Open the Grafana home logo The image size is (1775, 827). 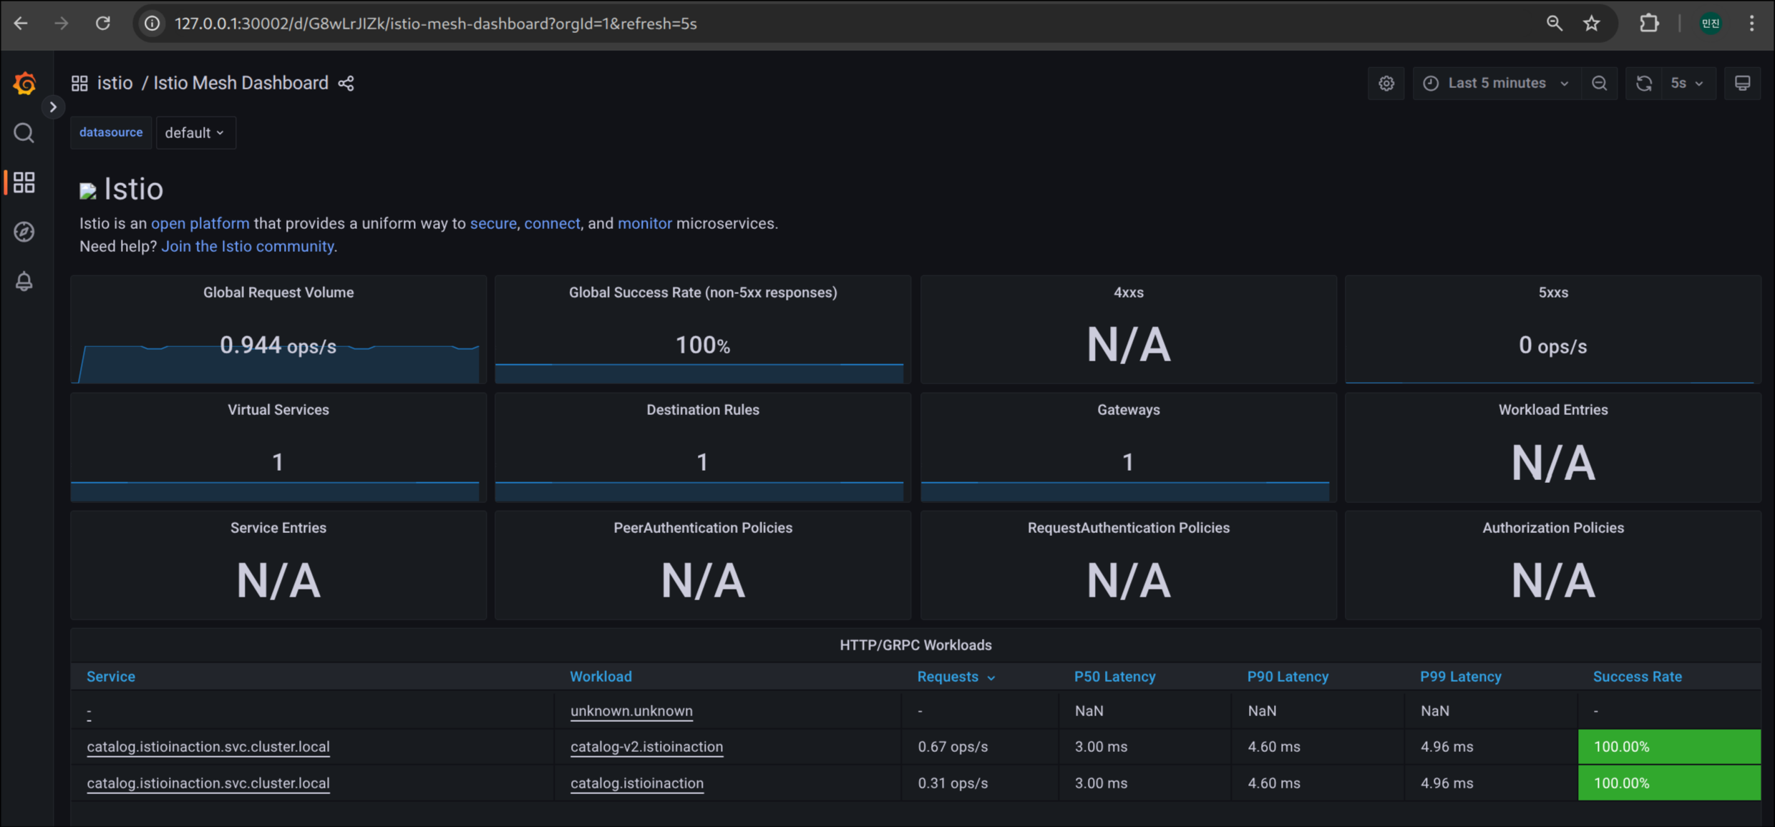(x=24, y=84)
